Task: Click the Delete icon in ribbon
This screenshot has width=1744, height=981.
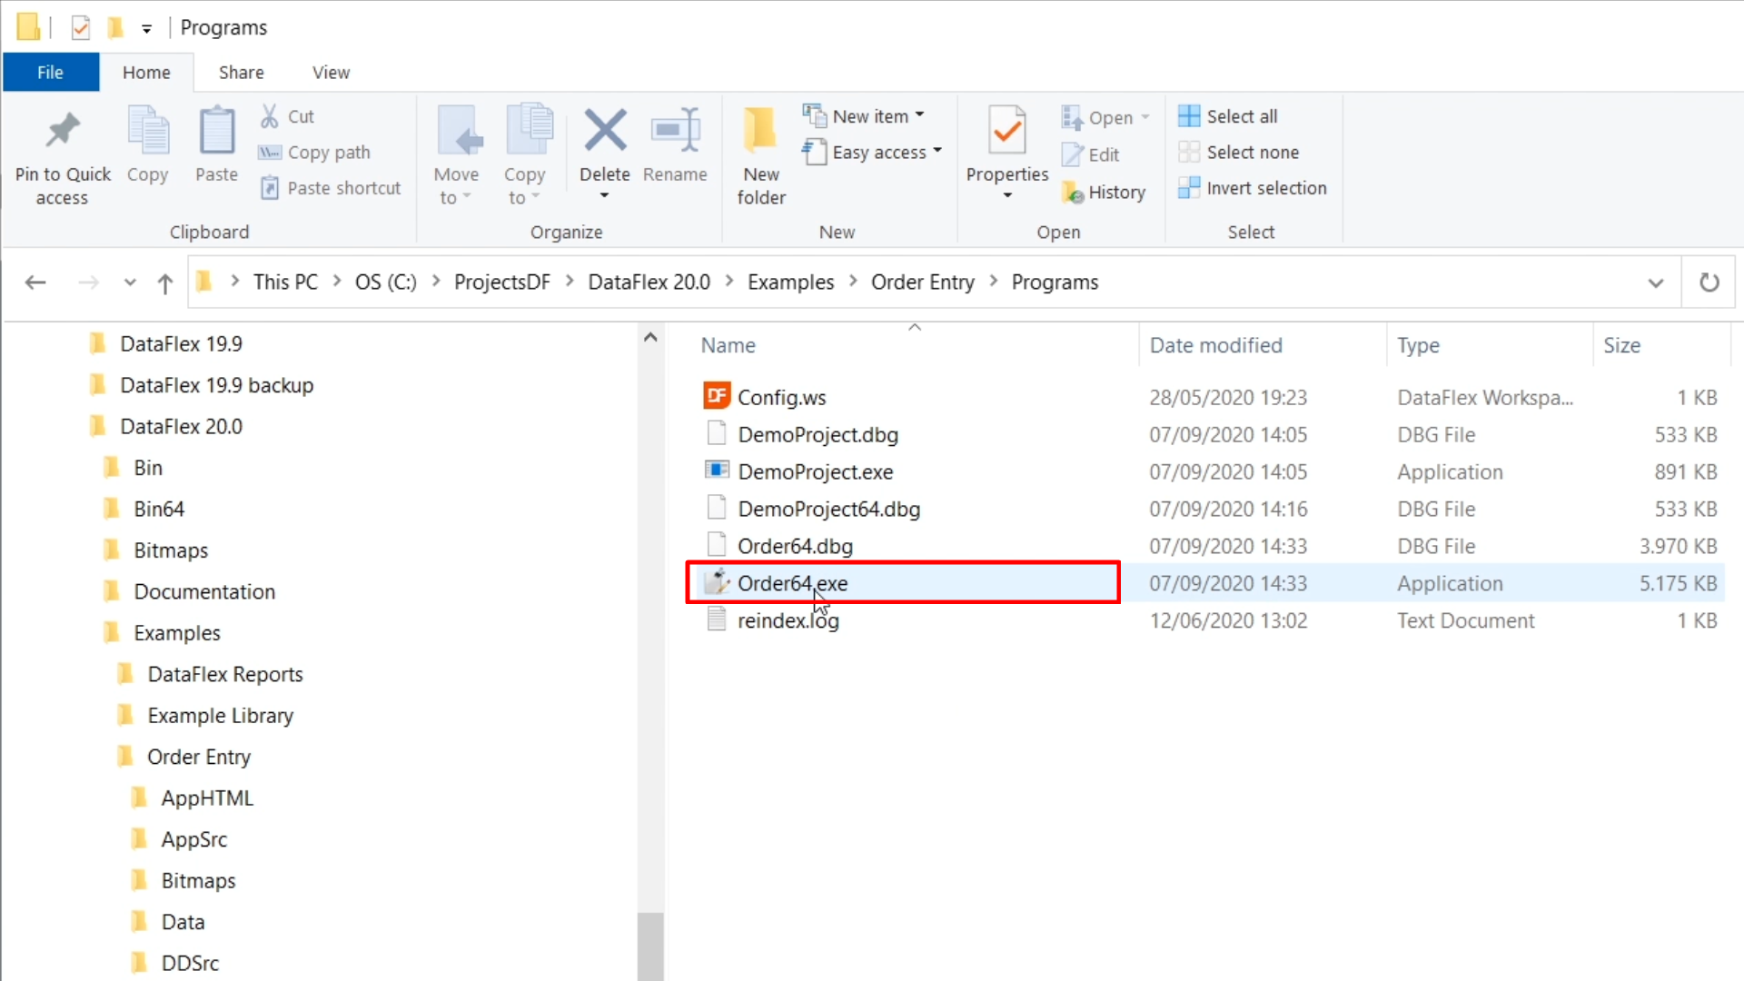Action: tap(604, 132)
